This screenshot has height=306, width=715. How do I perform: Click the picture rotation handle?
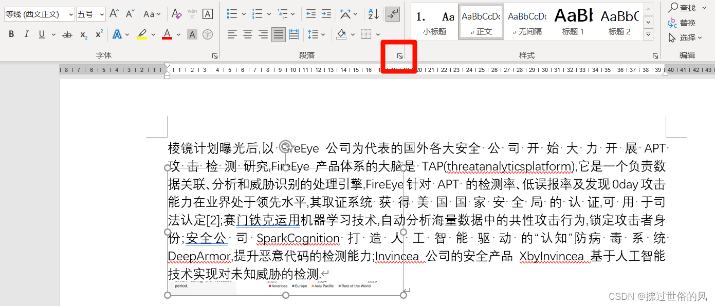coord(286,146)
